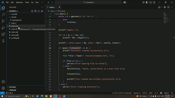Open the Edit menu
The image size is (175, 98).
click(12, 2)
